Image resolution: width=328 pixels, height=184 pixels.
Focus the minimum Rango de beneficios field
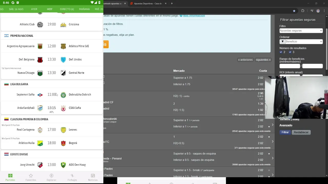(290, 66)
